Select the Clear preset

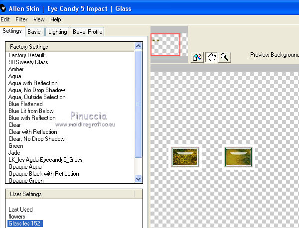pos(14,125)
